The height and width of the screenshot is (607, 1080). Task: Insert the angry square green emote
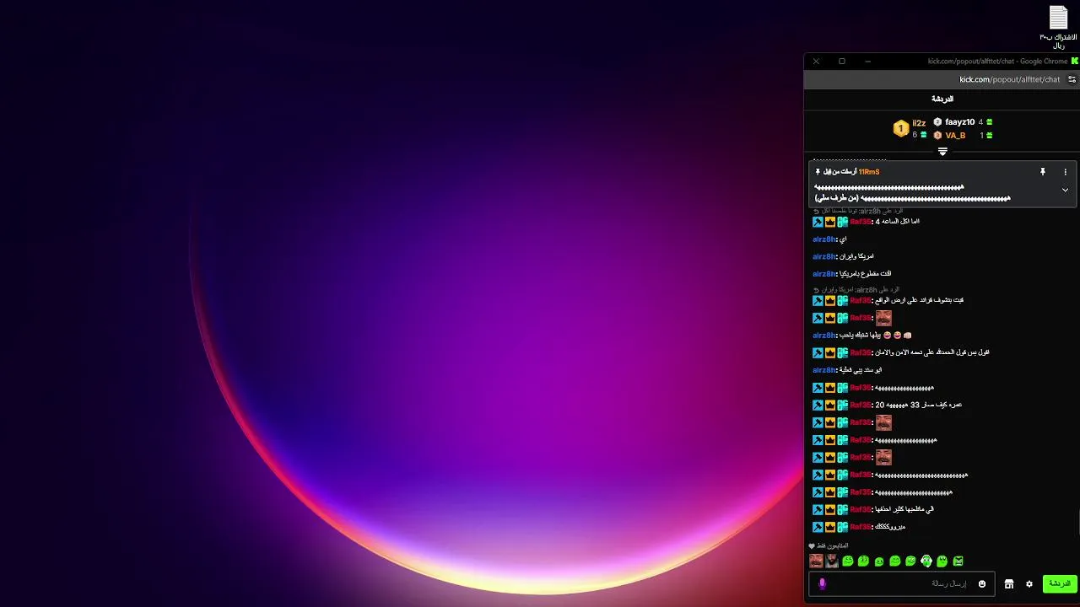pyautogui.click(x=958, y=561)
